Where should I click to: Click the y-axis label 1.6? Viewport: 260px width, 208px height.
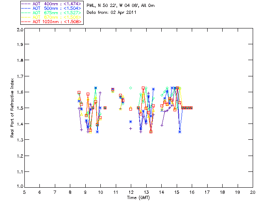20,92
